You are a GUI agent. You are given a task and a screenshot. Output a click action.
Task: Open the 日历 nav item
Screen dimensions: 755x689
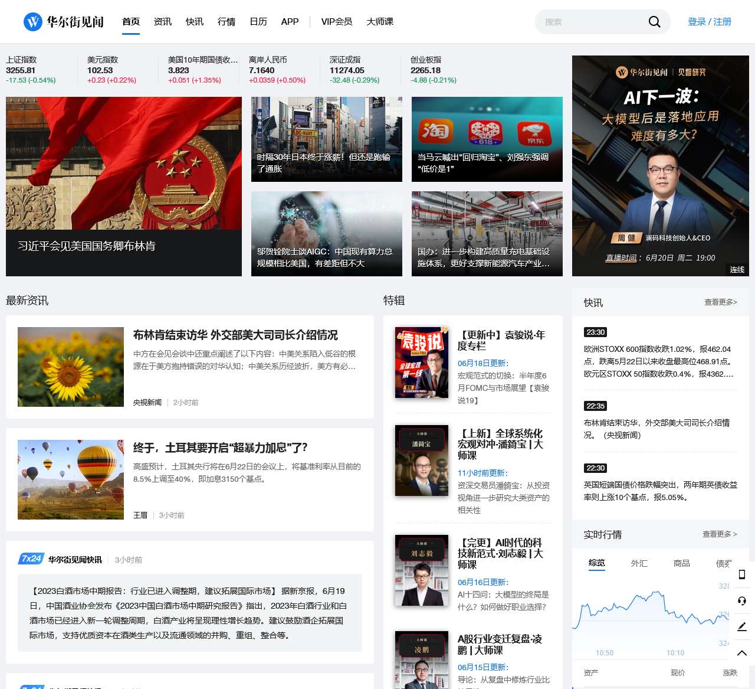tap(258, 22)
